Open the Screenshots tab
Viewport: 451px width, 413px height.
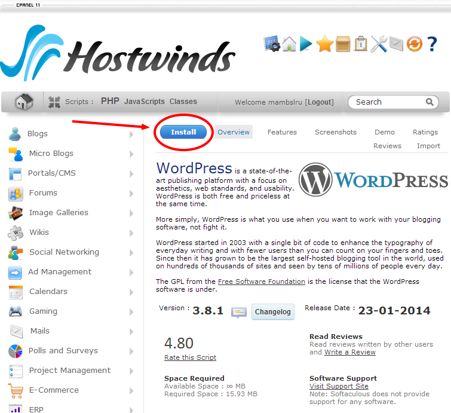(x=336, y=132)
